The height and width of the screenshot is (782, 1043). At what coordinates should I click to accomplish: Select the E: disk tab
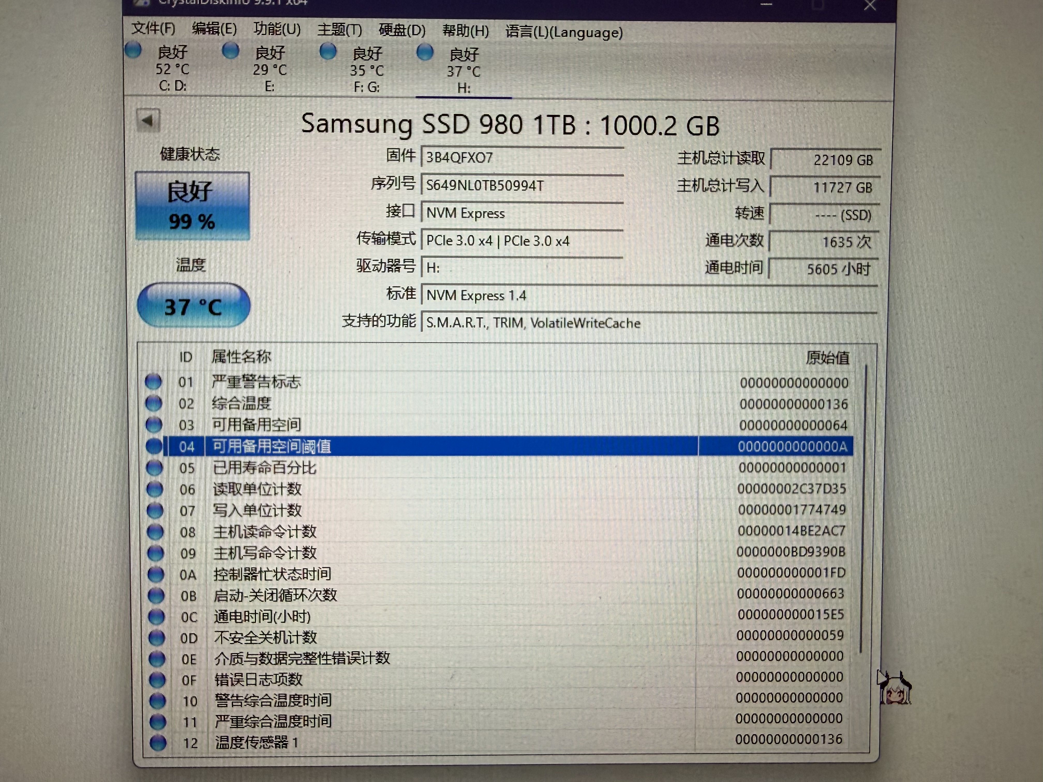[269, 69]
